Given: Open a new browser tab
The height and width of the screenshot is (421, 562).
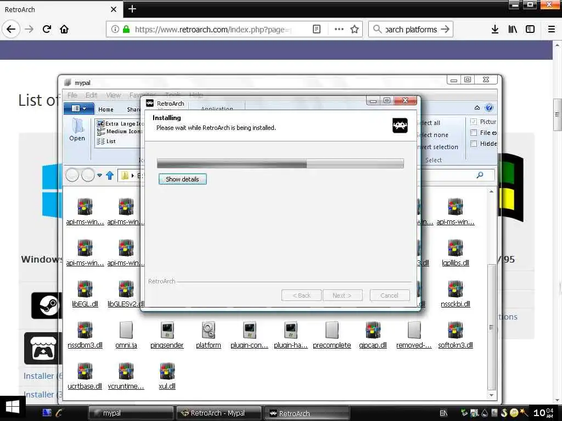Looking at the screenshot, I should [x=132, y=9].
